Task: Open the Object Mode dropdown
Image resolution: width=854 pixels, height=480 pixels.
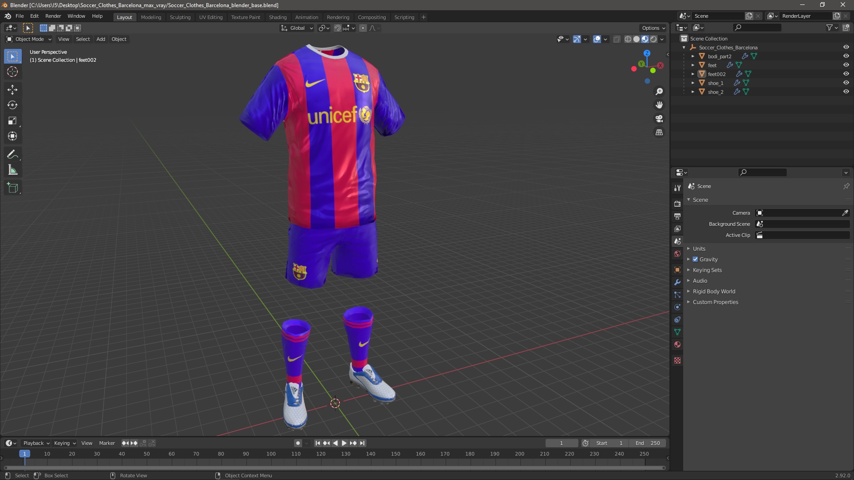Action: pyautogui.click(x=29, y=39)
